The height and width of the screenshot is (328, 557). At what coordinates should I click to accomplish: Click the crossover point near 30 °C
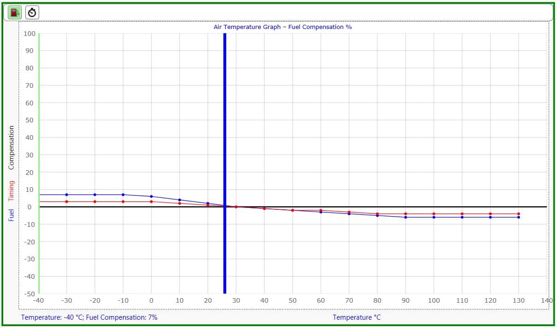(x=236, y=207)
